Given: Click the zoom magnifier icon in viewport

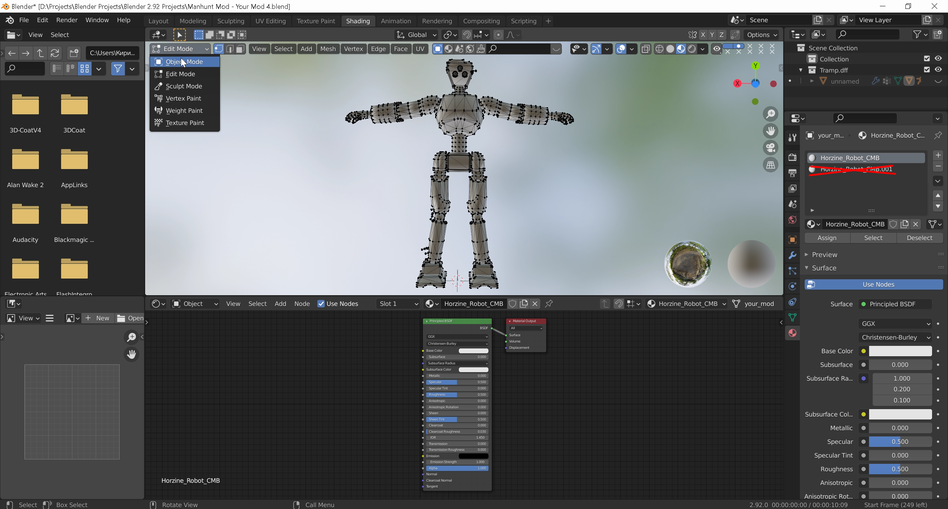Looking at the screenshot, I should (x=771, y=114).
